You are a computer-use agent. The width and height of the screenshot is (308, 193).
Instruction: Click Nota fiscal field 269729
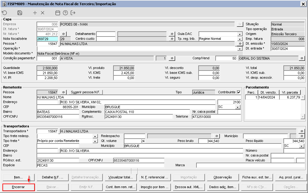[x=47, y=39]
